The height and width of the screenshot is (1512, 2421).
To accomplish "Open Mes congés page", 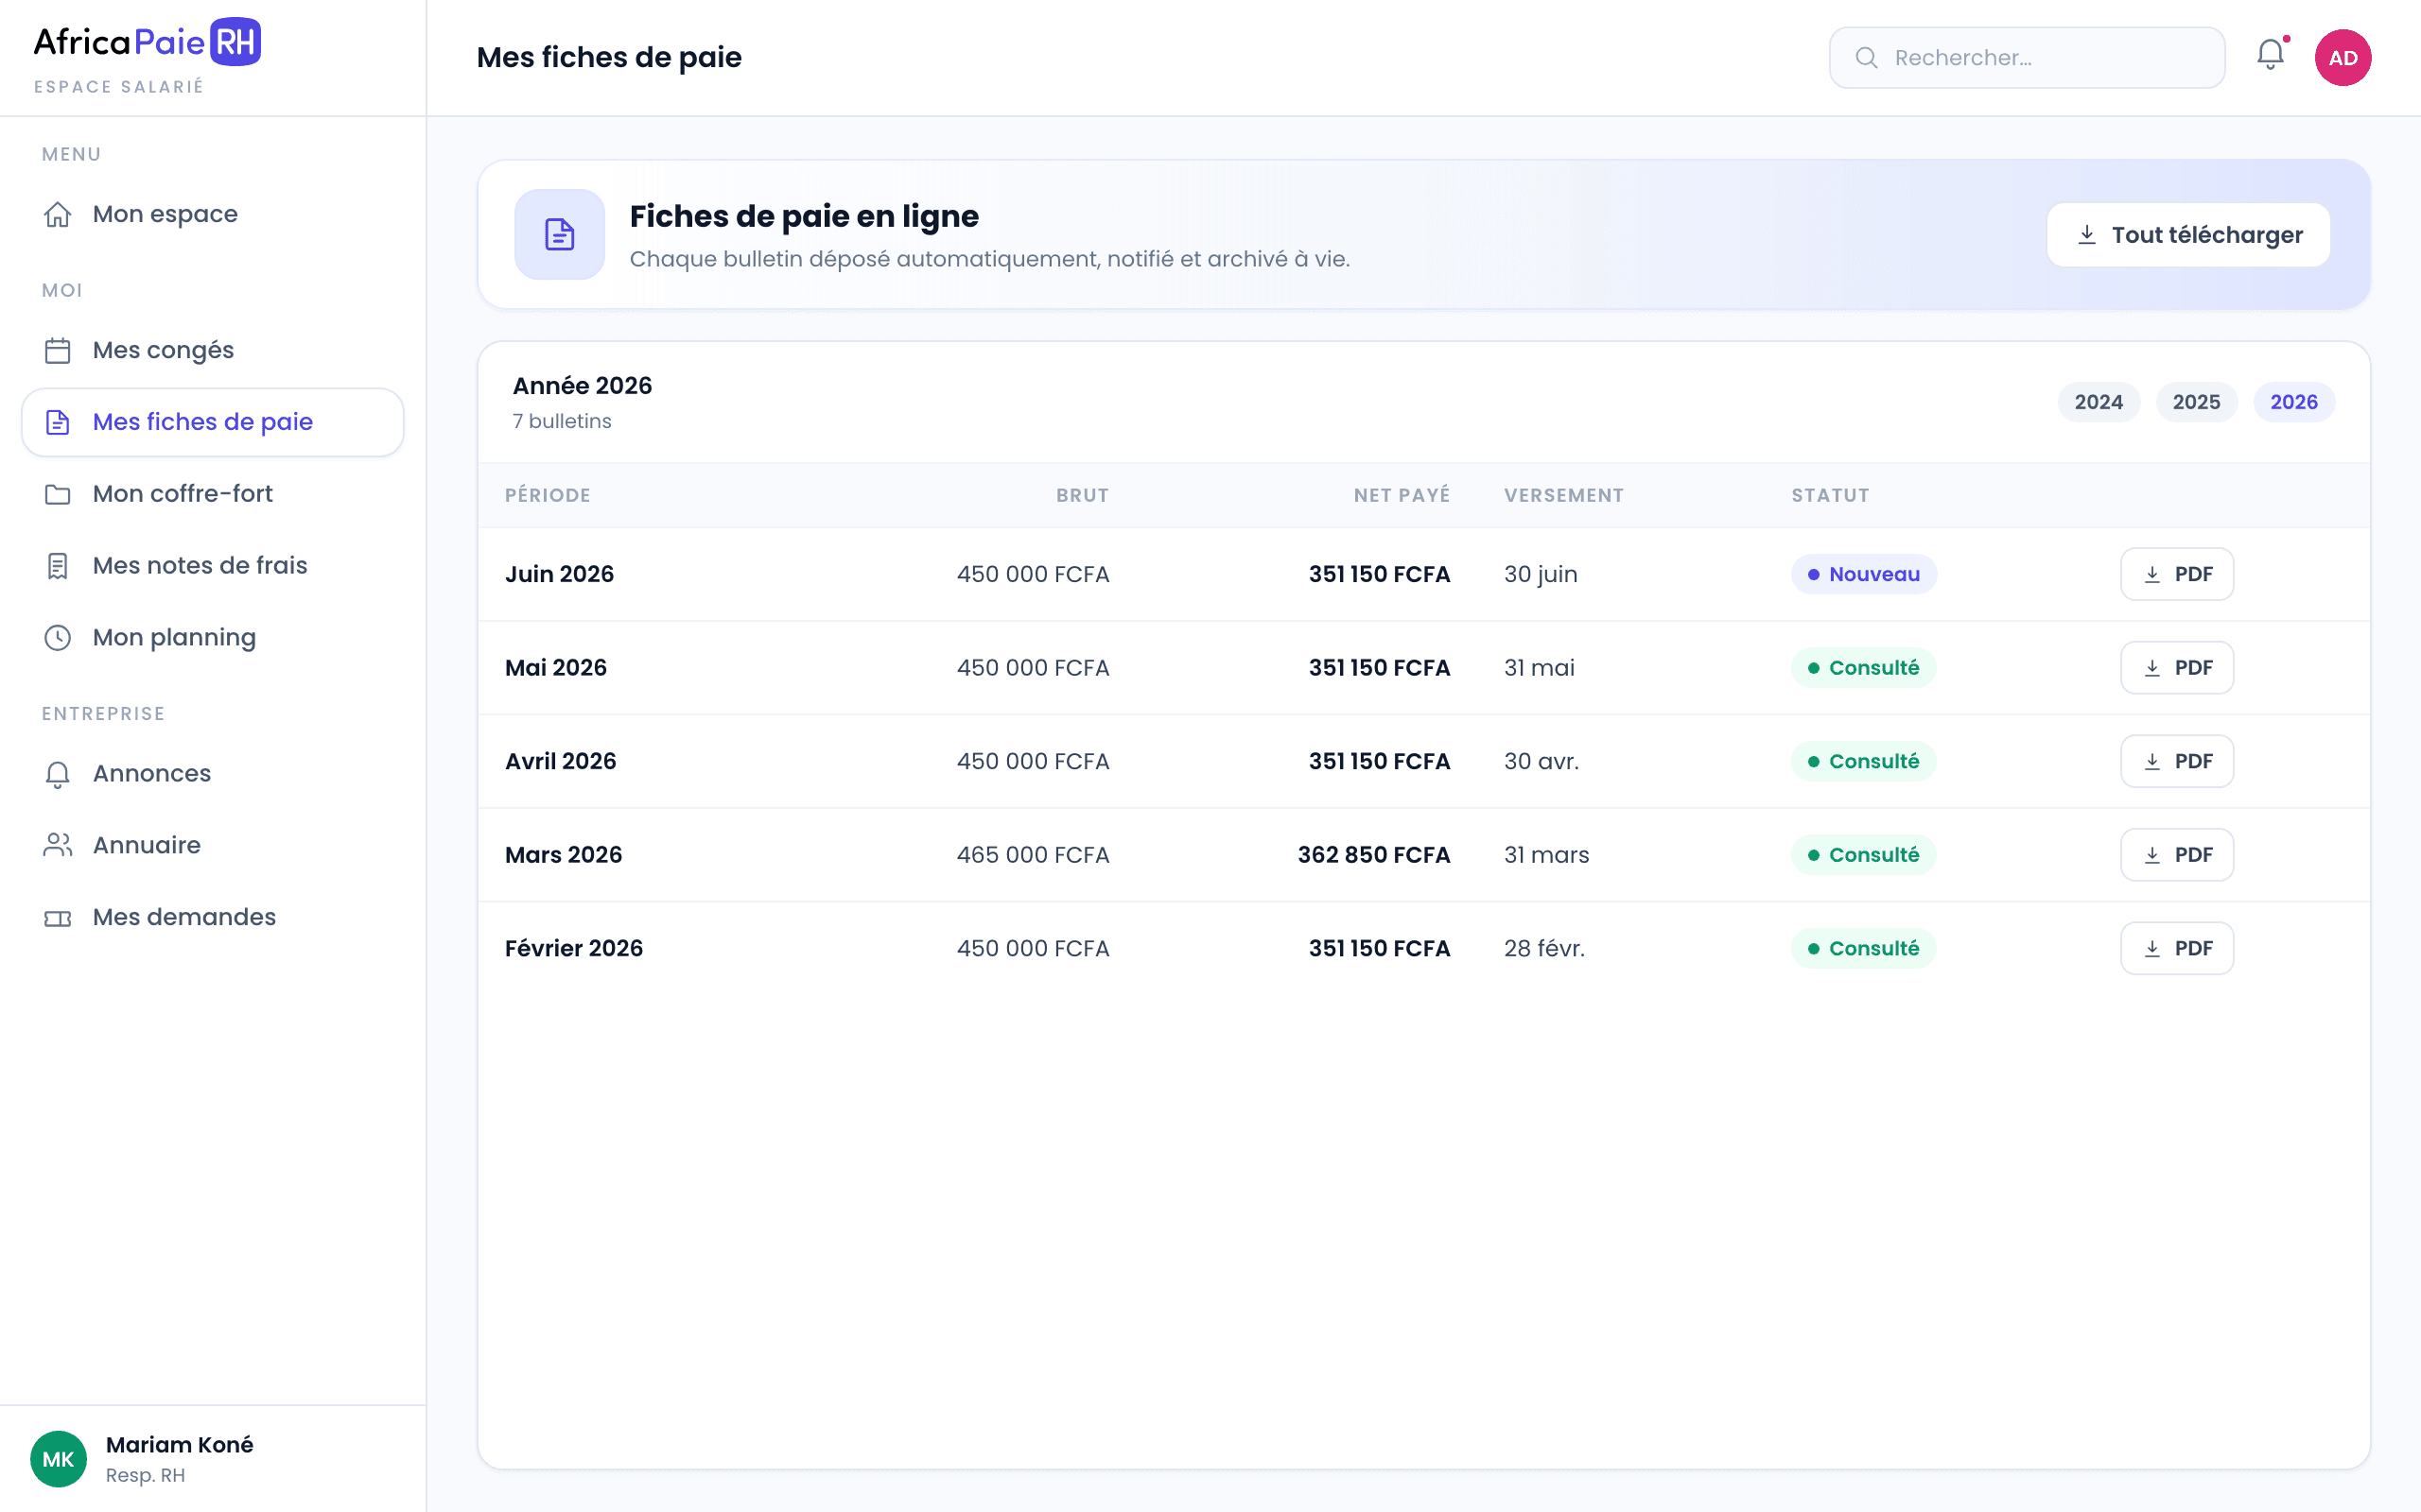I will (212, 350).
